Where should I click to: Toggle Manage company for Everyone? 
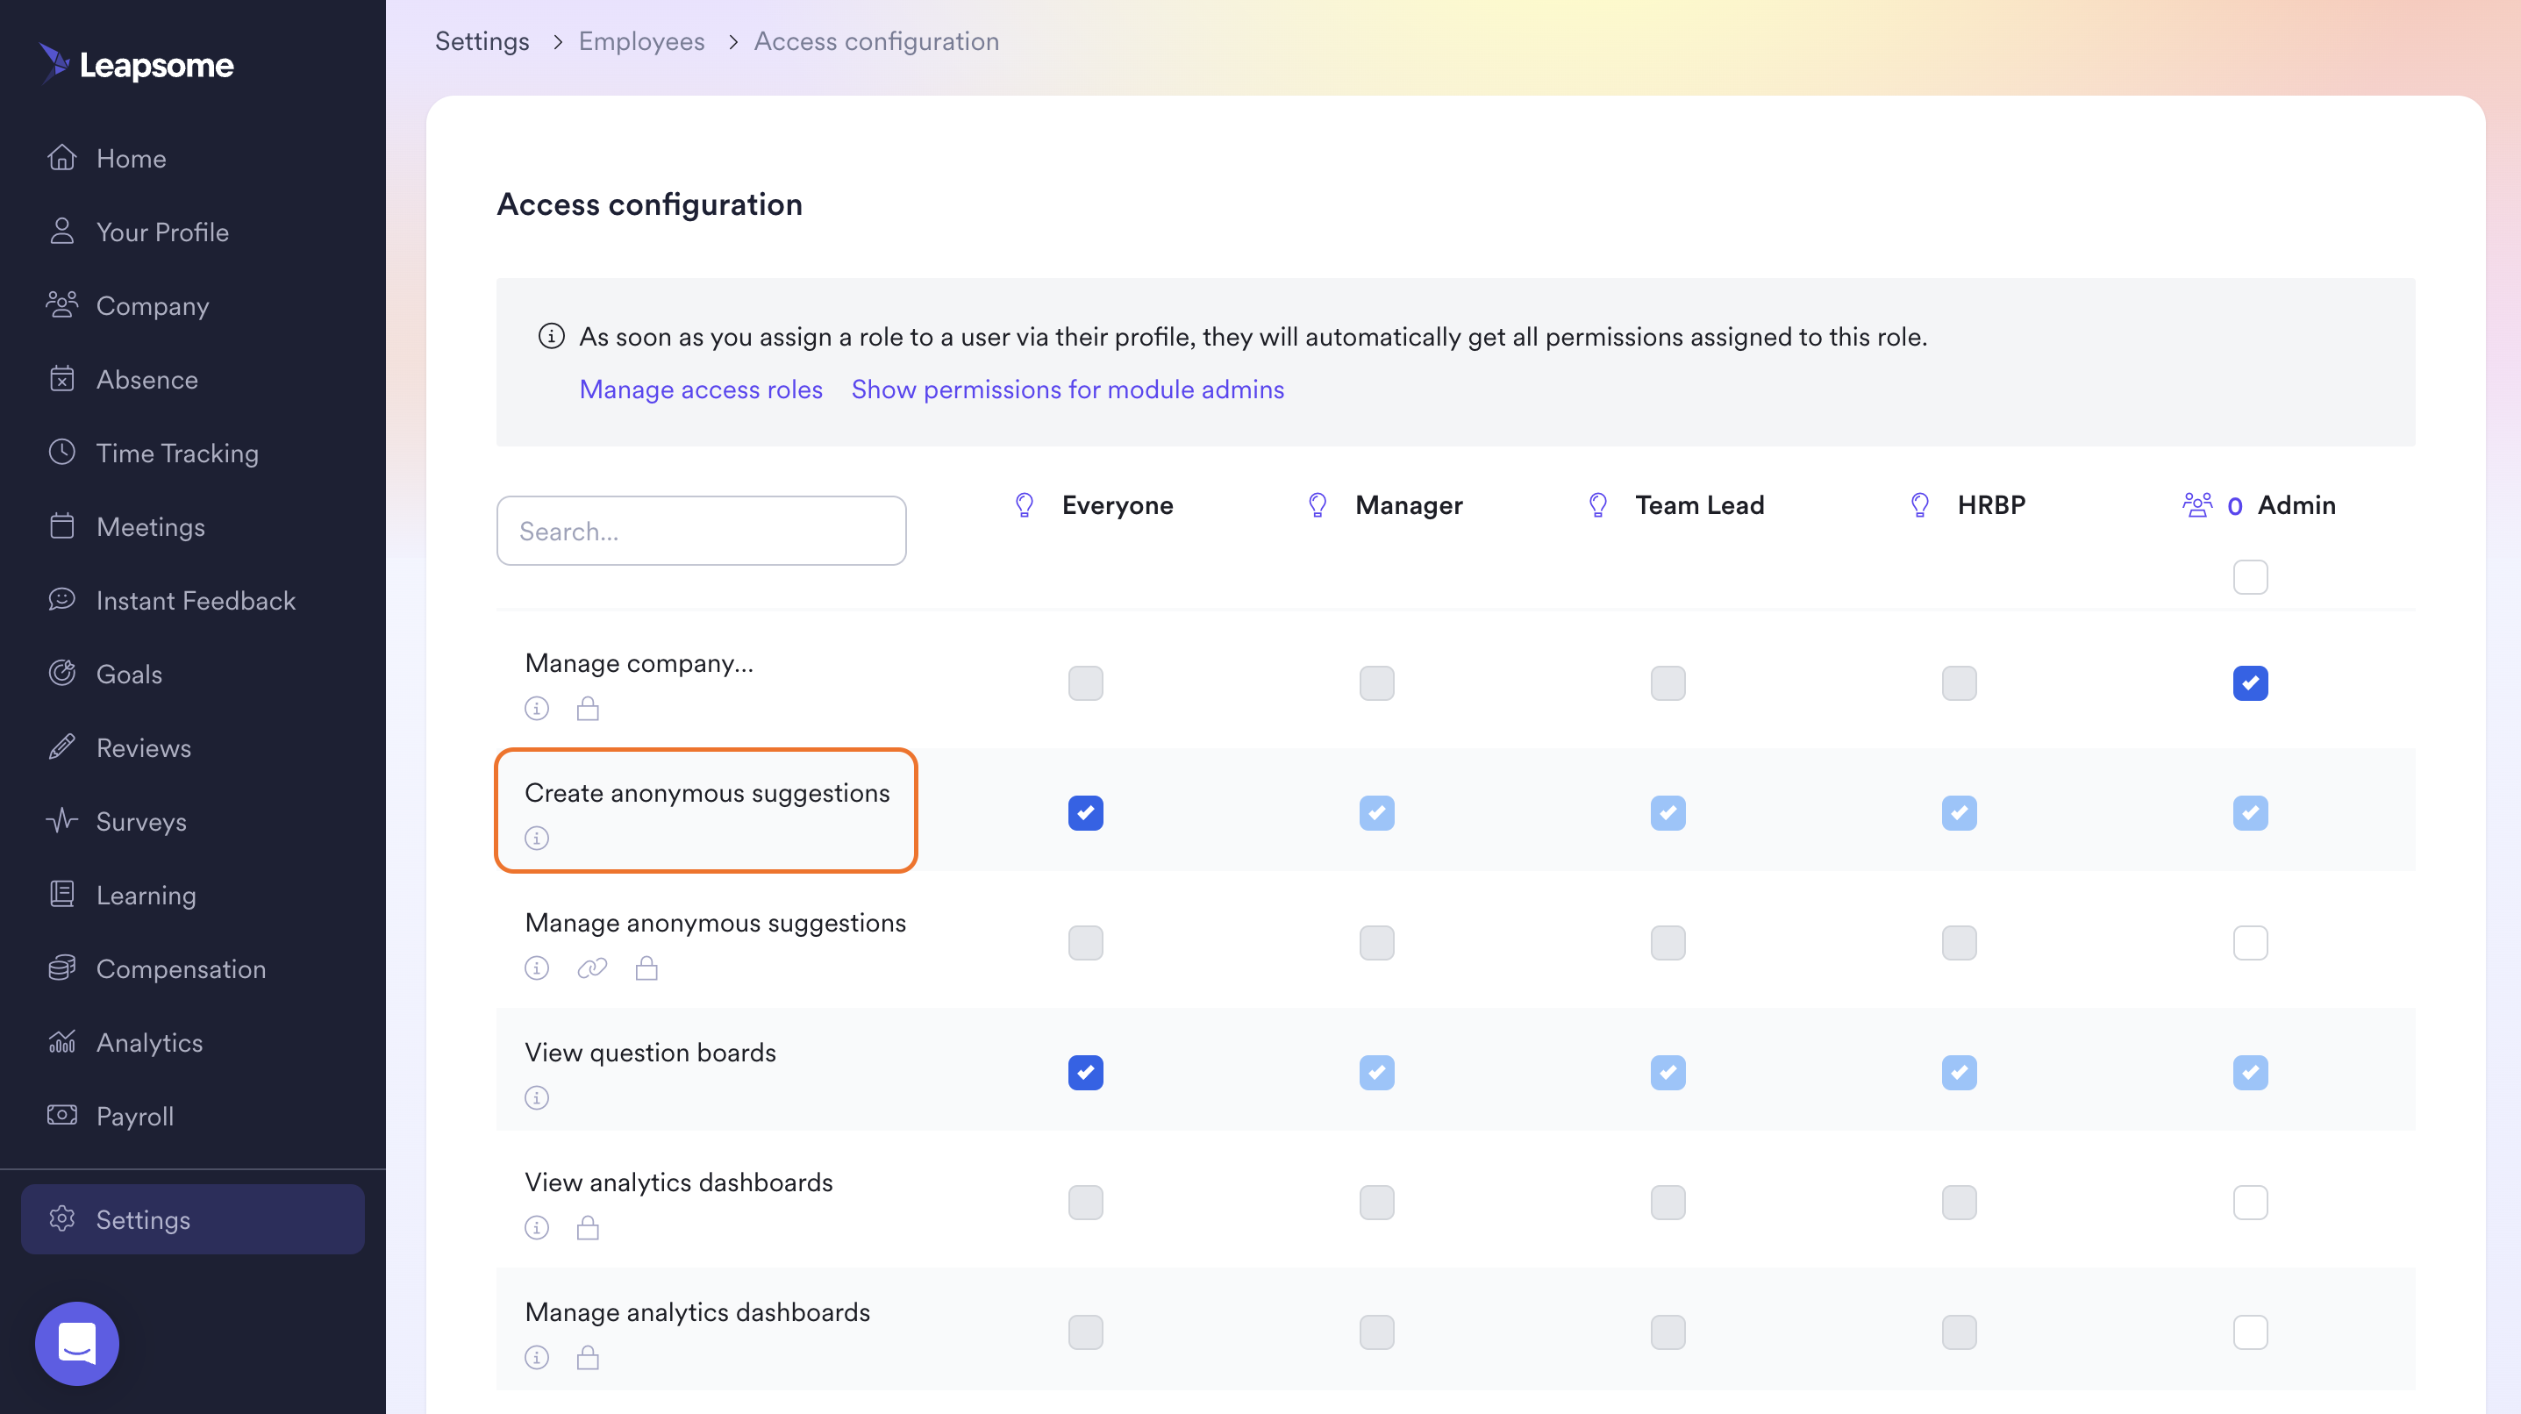[1085, 683]
